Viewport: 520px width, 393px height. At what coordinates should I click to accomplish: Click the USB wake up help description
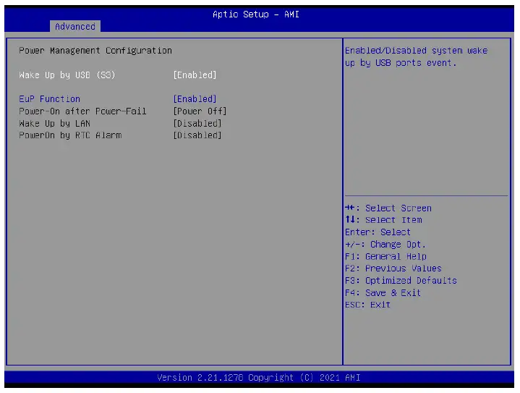click(x=416, y=56)
